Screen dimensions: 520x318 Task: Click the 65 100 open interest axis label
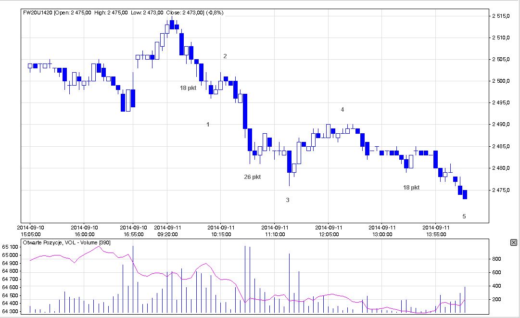(11, 247)
